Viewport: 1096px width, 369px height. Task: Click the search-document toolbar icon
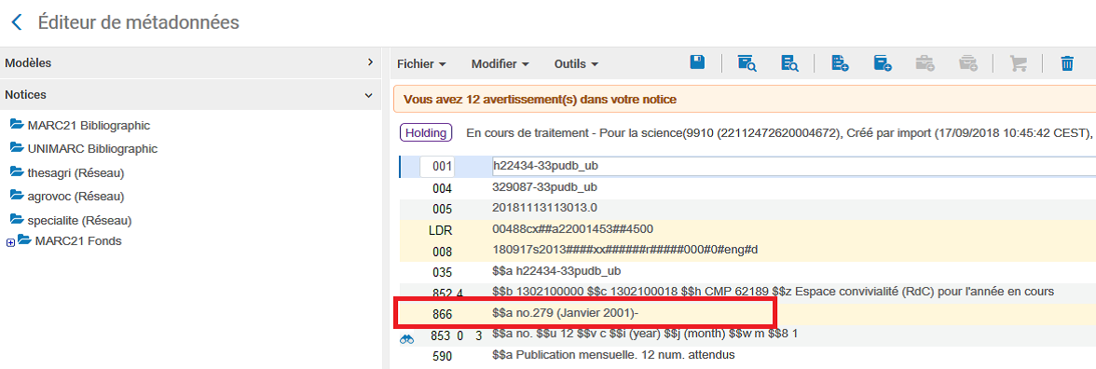pyautogui.click(x=790, y=63)
